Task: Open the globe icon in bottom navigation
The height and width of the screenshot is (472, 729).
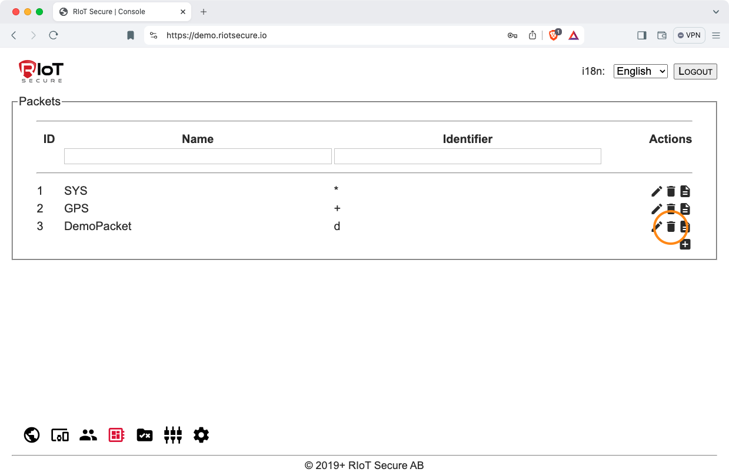Action: (x=32, y=435)
